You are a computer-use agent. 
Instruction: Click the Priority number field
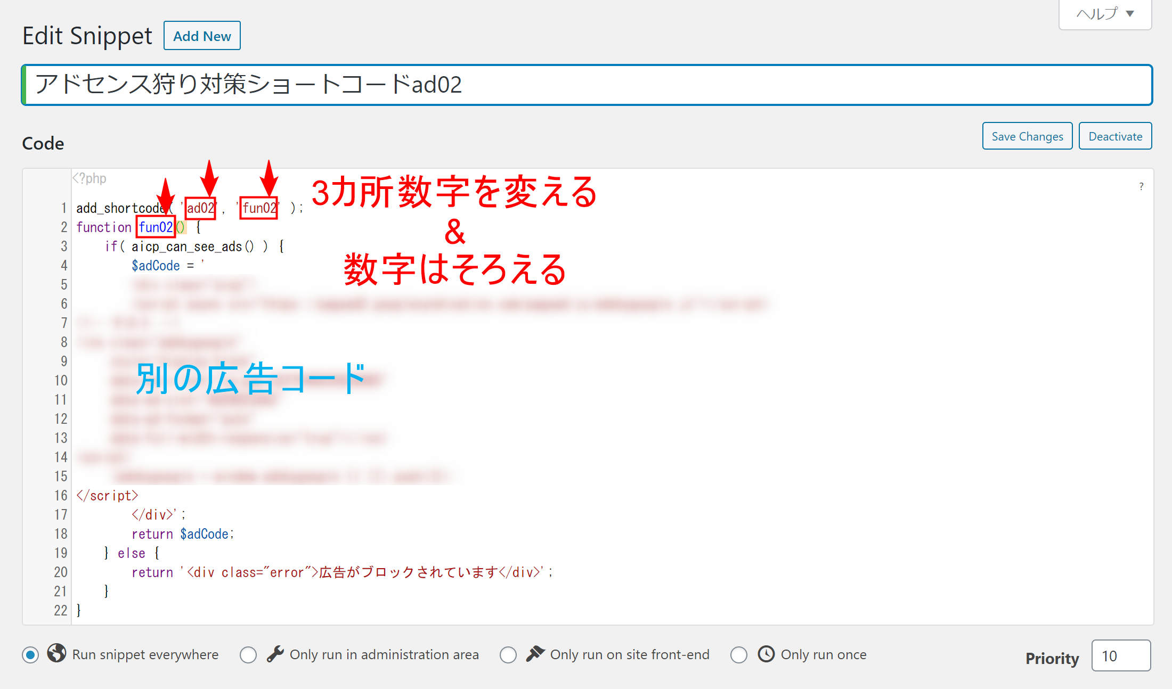(x=1121, y=655)
